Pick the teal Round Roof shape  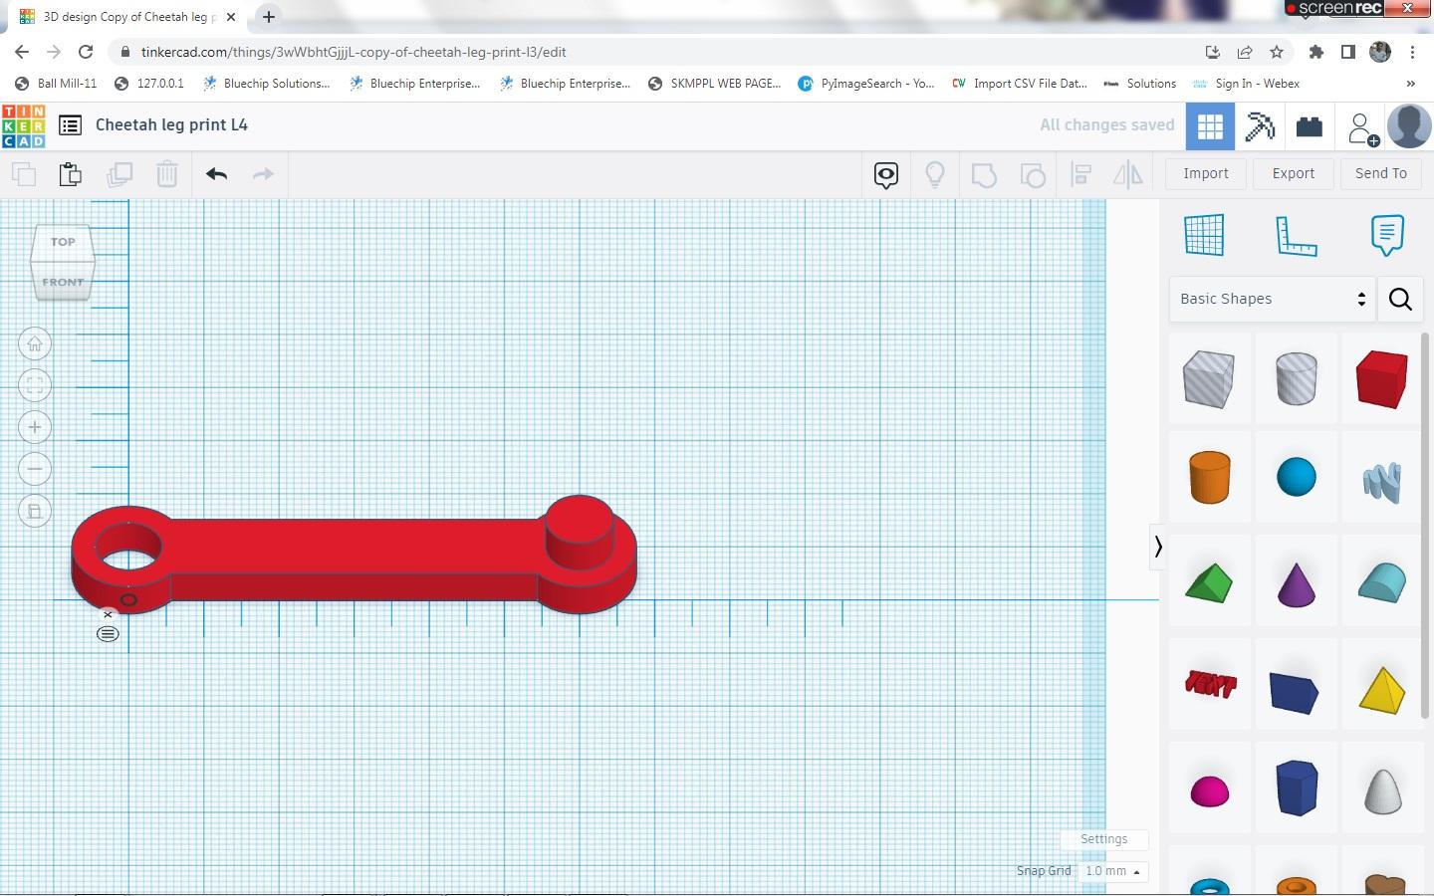1382,582
